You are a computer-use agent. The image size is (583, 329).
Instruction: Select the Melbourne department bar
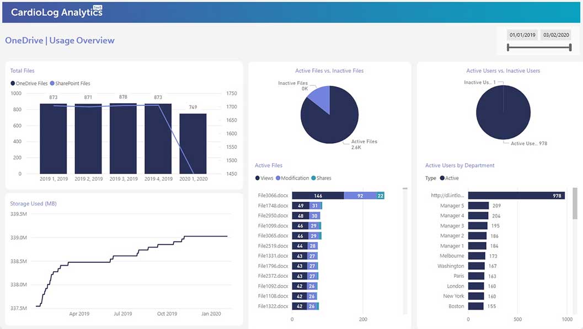pos(477,256)
